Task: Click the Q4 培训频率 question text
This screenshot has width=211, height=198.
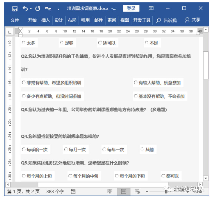Action: (60, 136)
